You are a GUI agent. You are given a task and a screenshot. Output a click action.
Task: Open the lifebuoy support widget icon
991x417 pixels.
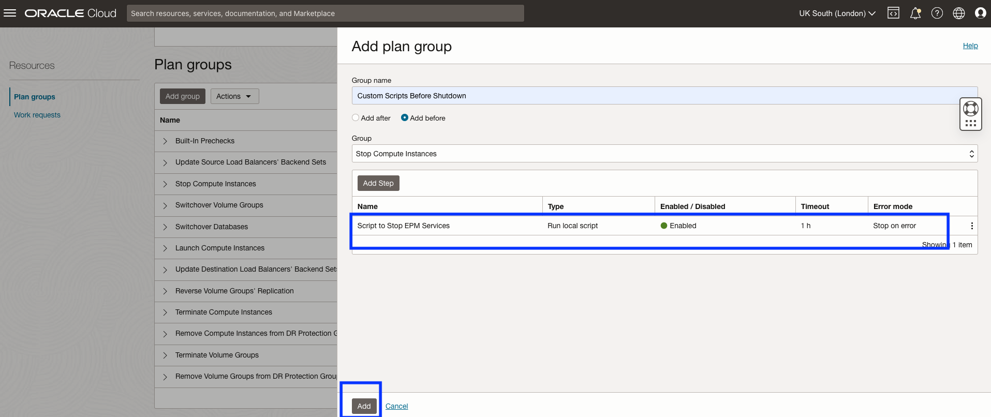[971, 109]
